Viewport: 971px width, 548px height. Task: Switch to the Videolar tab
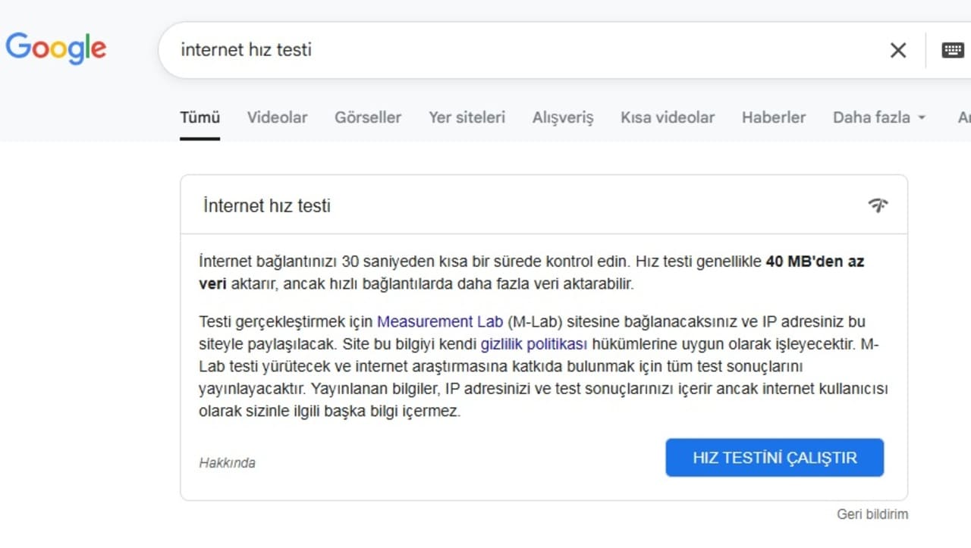click(276, 117)
